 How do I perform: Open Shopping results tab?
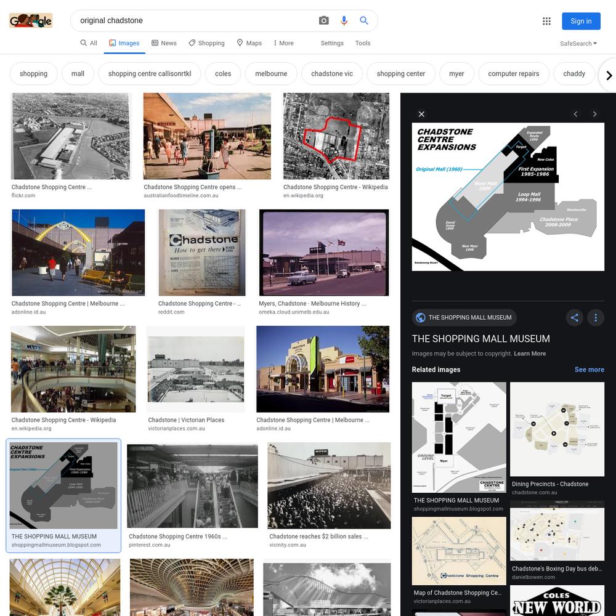pyautogui.click(x=206, y=43)
